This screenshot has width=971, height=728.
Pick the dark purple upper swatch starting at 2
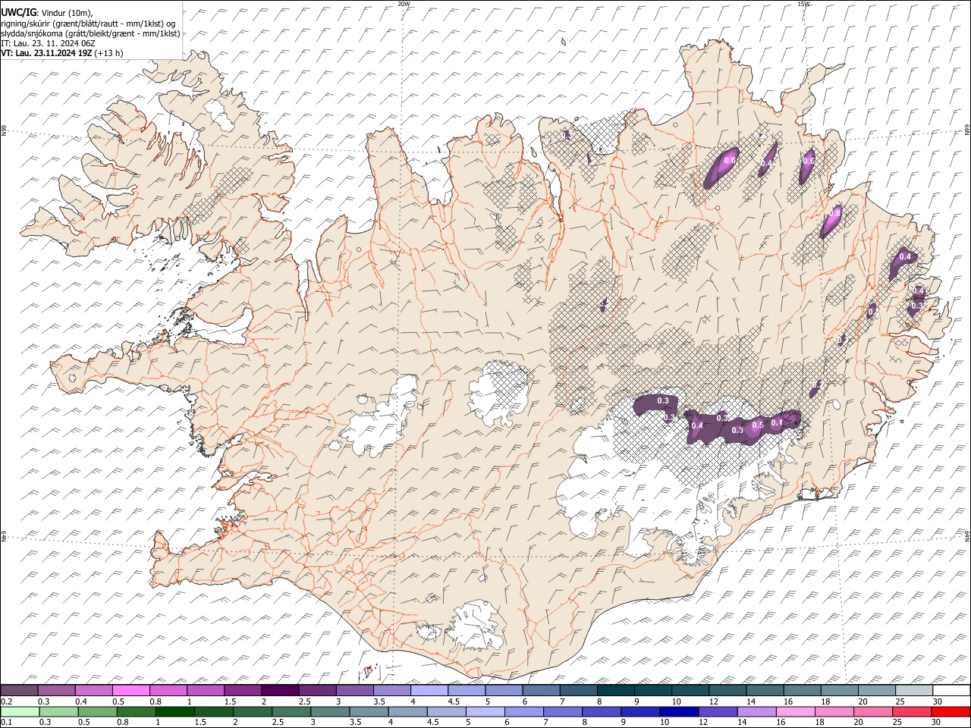tap(280, 690)
